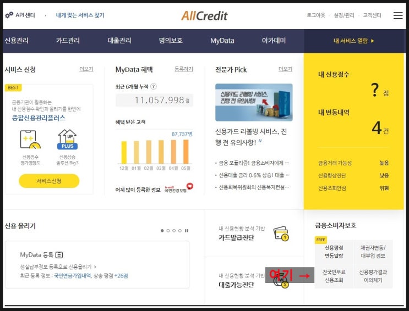This screenshot has height=311, width=409.
Task: Click the 서비스신청 yellow button
Action: 49,181
